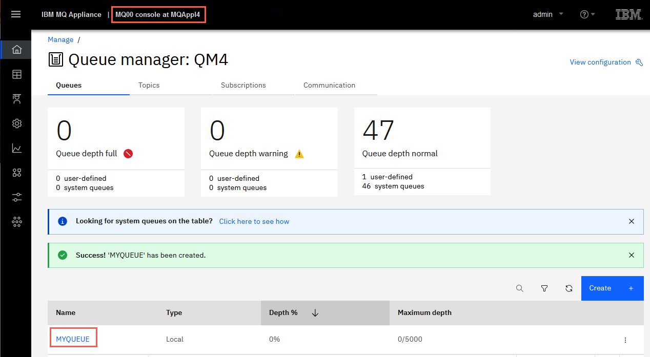The height and width of the screenshot is (357, 650).
Task: Expand the admin user dropdown
Action: click(x=548, y=14)
